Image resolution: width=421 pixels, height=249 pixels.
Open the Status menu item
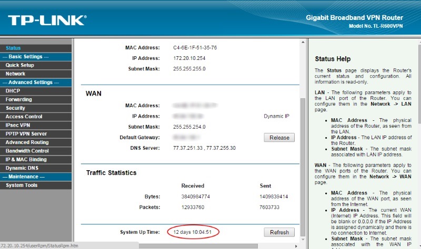point(13,48)
